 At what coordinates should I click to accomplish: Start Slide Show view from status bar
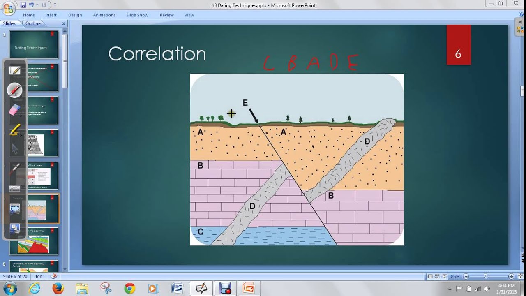tap(445, 276)
